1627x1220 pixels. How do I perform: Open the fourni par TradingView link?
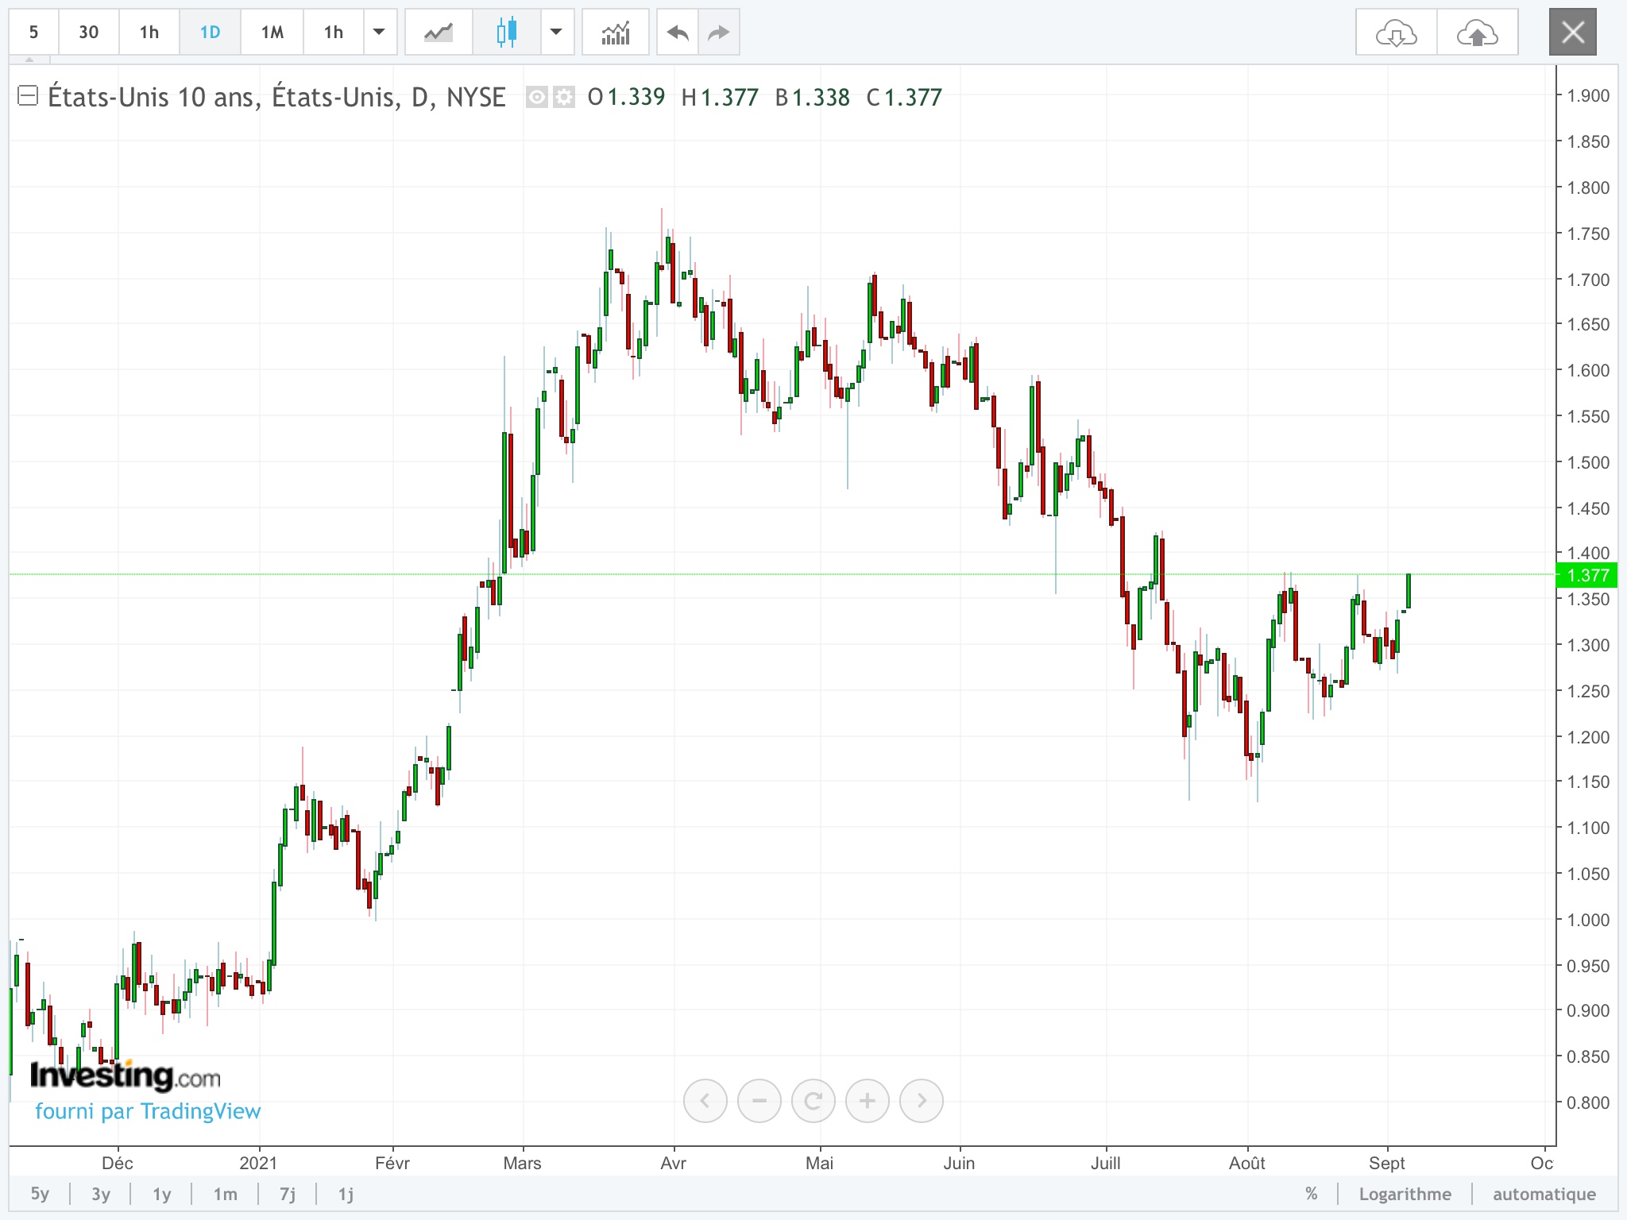(x=148, y=1111)
